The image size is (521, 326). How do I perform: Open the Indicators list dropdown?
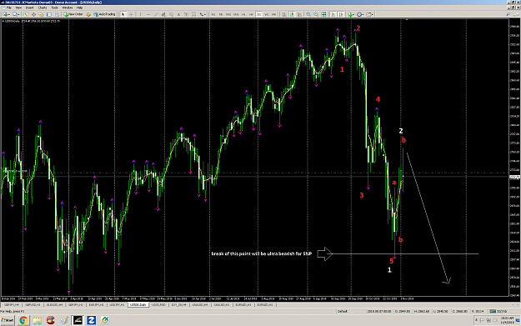pyautogui.click(x=351, y=14)
